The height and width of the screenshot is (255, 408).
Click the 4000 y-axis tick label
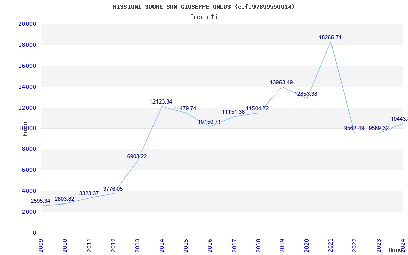click(29, 191)
